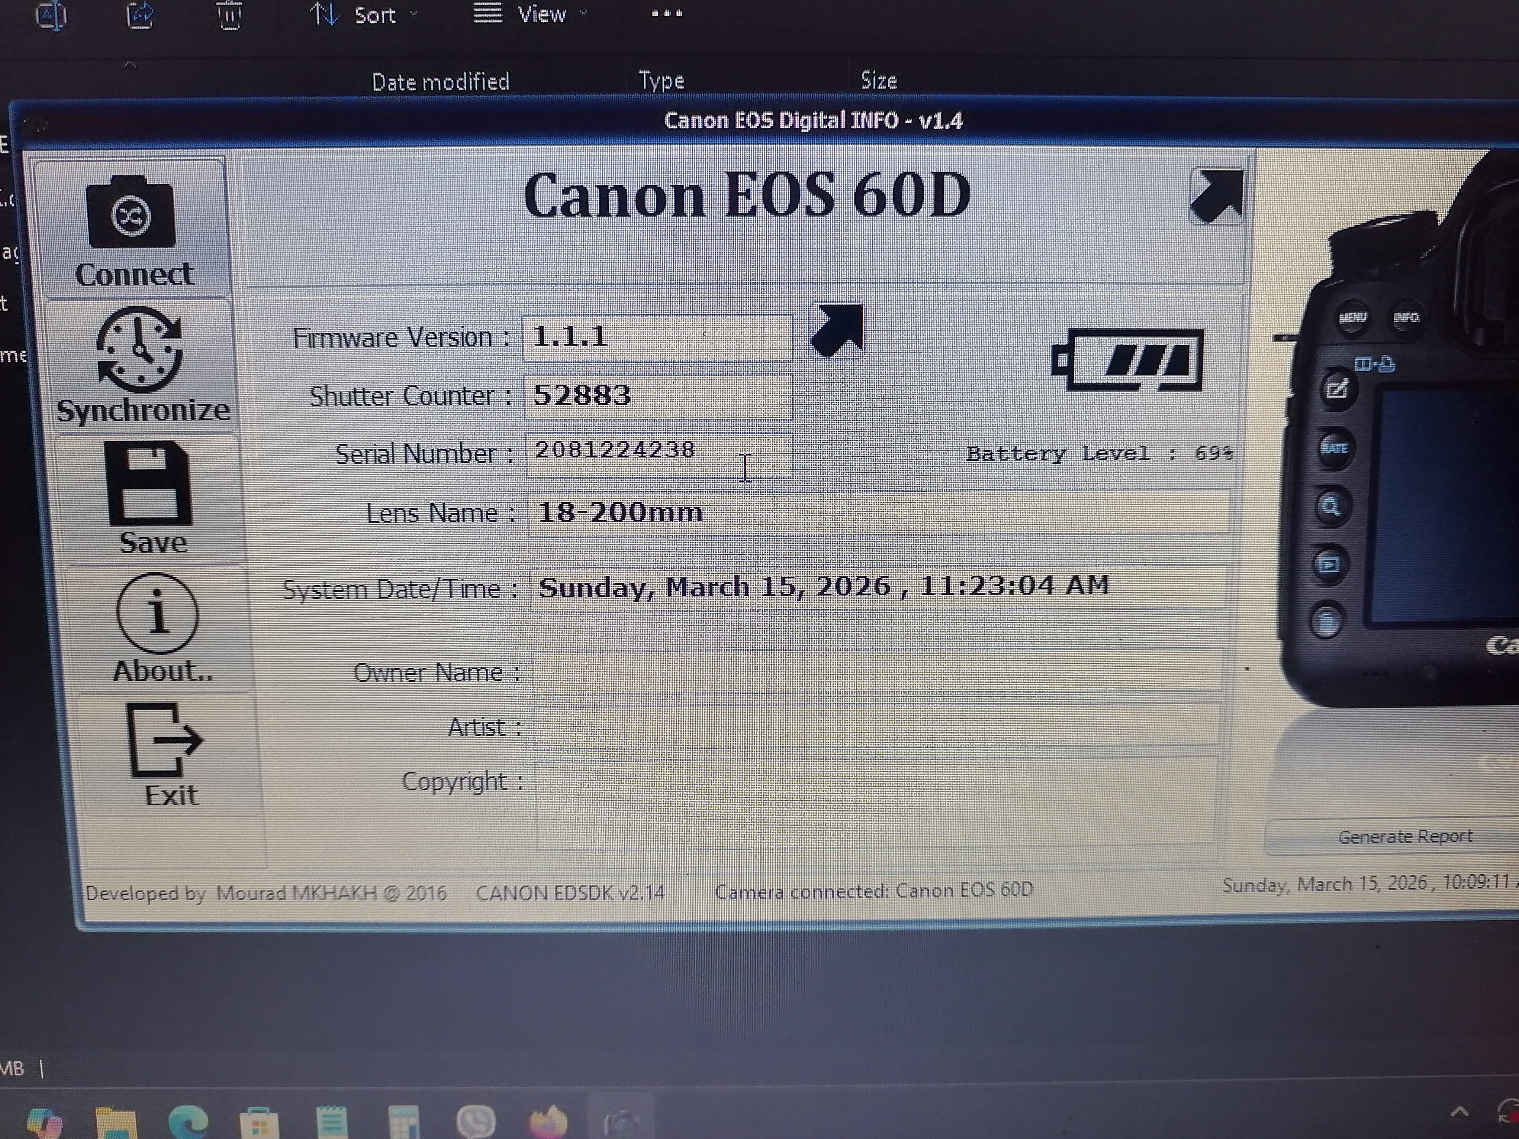1519x1139 pixels.
Task: Click the Type column header
Action: (x=661, y=82)
